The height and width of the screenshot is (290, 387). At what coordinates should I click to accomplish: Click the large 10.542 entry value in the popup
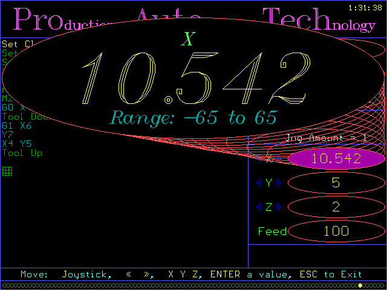pos(196,79)
